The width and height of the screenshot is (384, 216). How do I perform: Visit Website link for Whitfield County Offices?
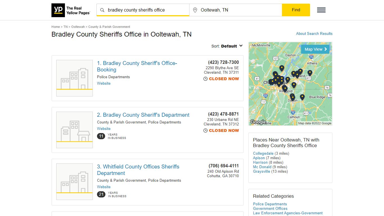pyautogui.click(x=104, y=187)
